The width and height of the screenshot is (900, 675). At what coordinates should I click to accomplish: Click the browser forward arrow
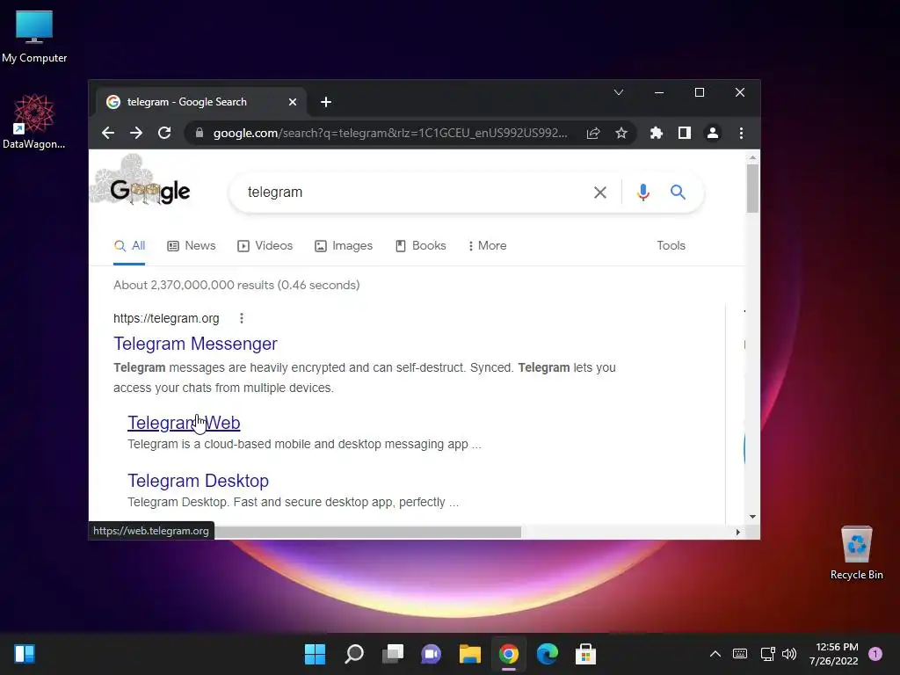(x=136, y=134)
